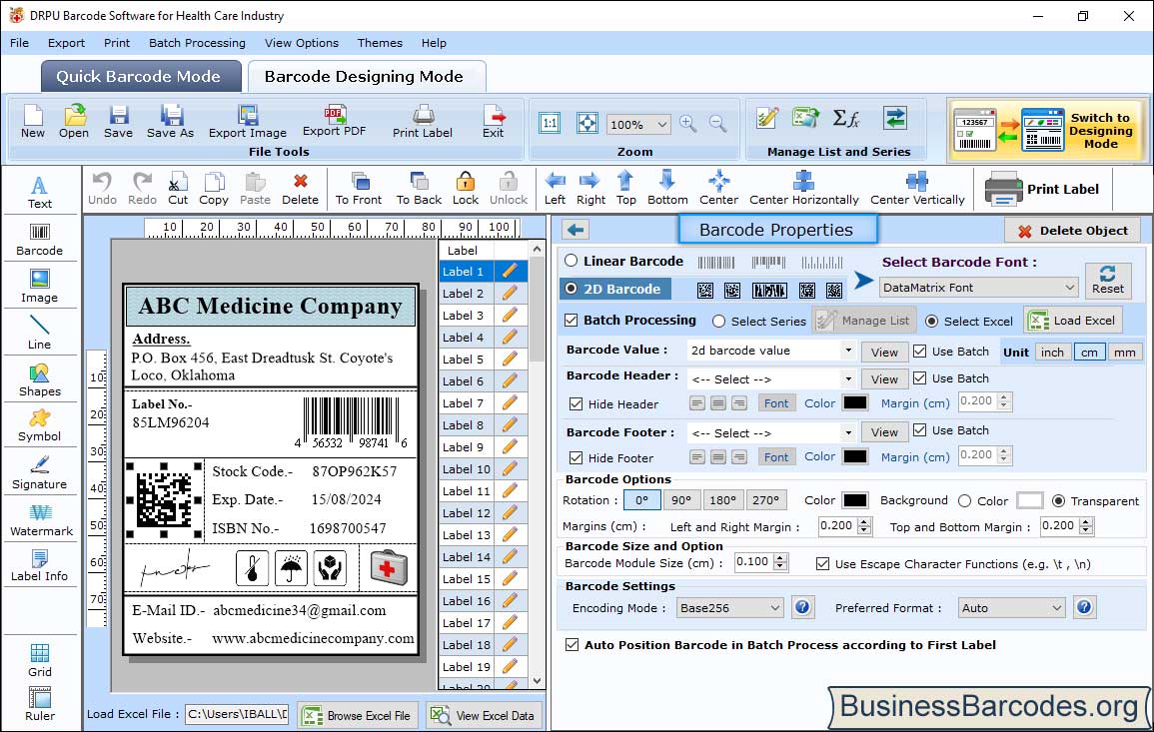Pick the white Background color swatch

[1030, 500]
